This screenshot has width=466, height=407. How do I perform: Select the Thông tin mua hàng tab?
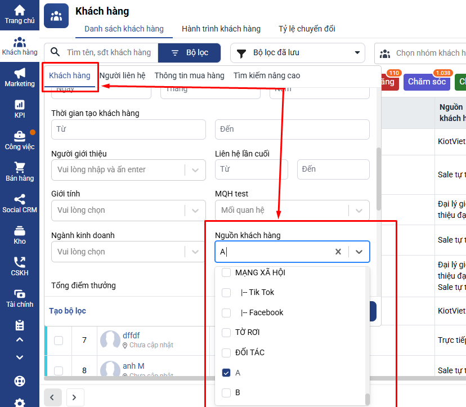click(x=189, y=75)
